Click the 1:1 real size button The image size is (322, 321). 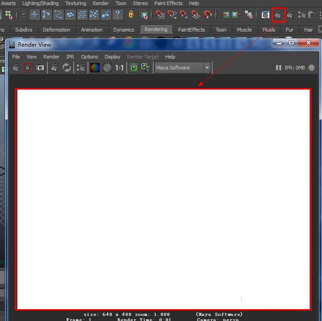pyautogui.click(x=119, y=68)
